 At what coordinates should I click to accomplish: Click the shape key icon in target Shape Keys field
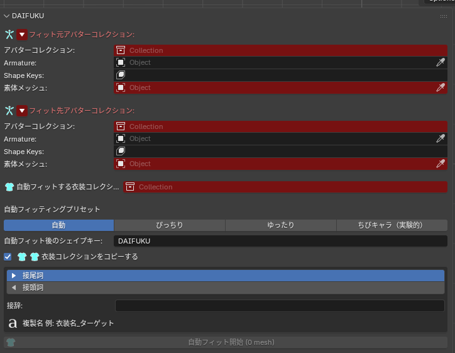click(x=121, y=151)
